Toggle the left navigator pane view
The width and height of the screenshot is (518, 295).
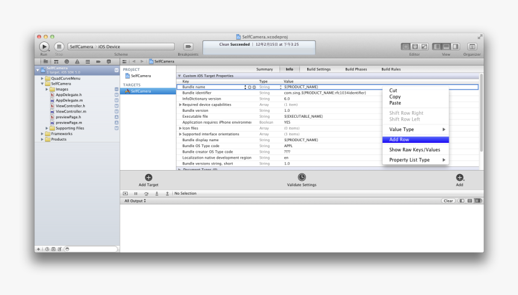click(x=437, y=46)
